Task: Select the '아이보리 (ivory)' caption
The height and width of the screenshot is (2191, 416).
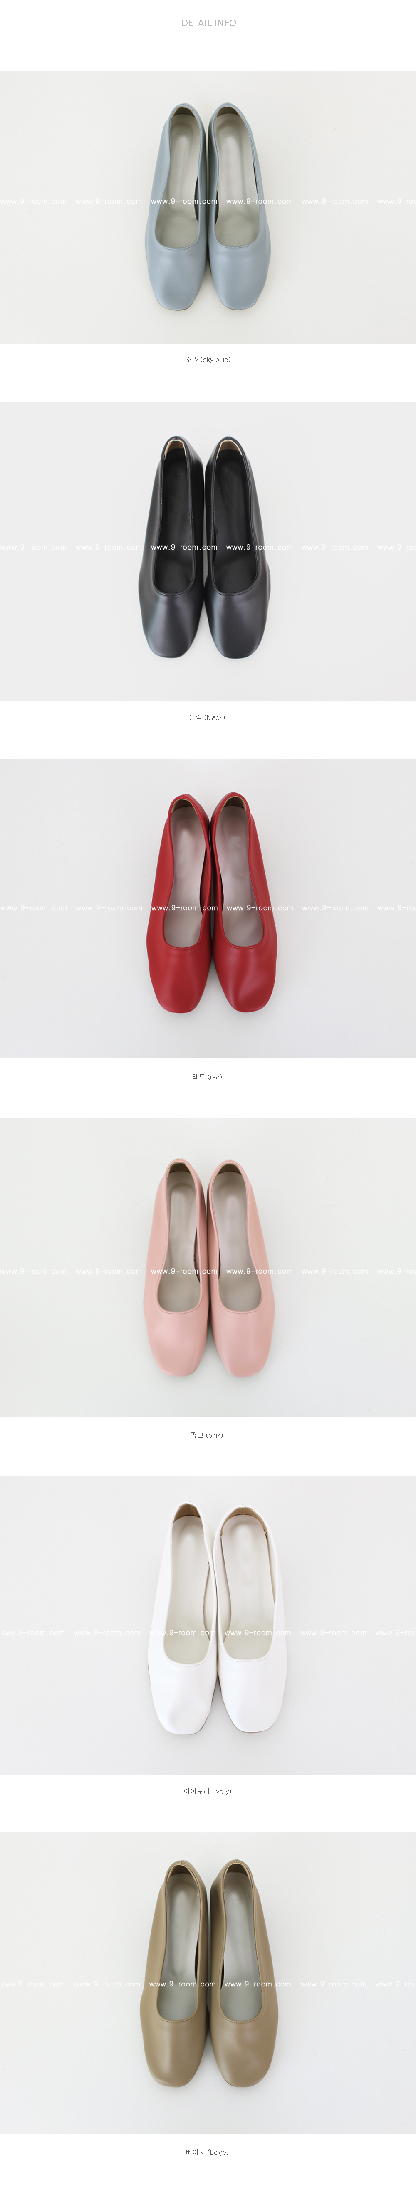Action: [x=208, y=1791]
